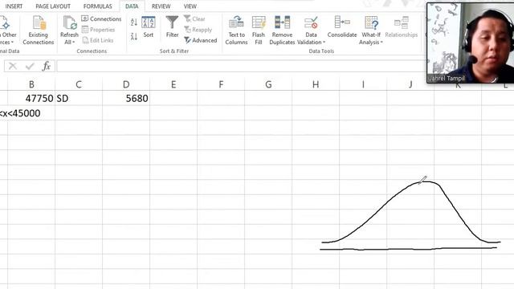Sort A to Z ascending
This screenshot has width=514, height=289.
[134, 22]
